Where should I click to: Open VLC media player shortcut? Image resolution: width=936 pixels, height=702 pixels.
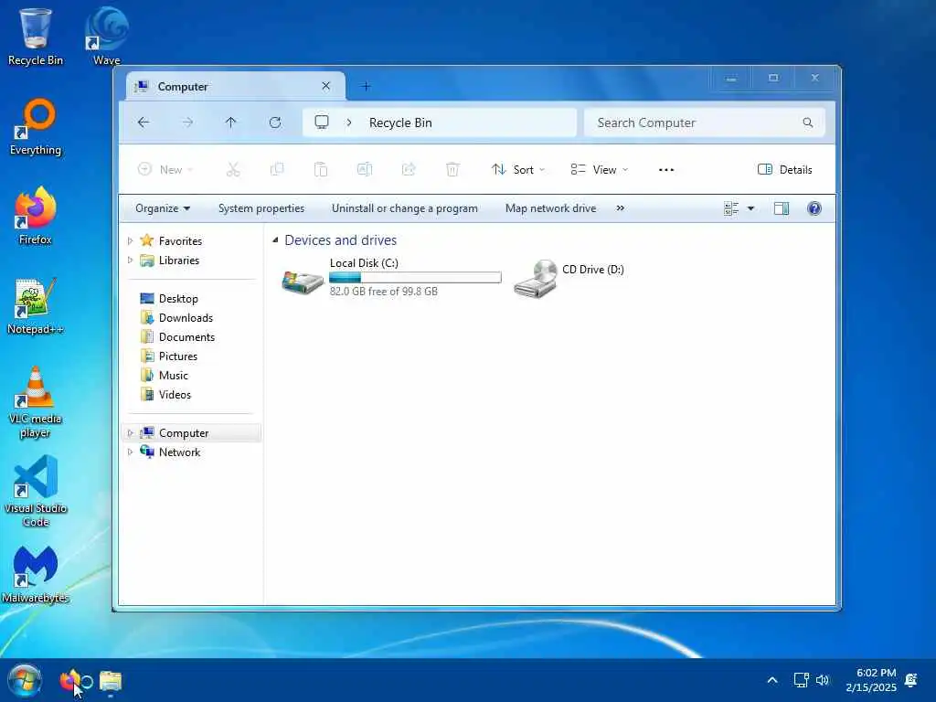[x=36, y=402]
